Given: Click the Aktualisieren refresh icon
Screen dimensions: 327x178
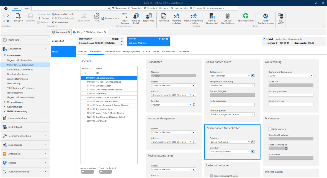Looking at the screenshot, I should pos(53,22).
